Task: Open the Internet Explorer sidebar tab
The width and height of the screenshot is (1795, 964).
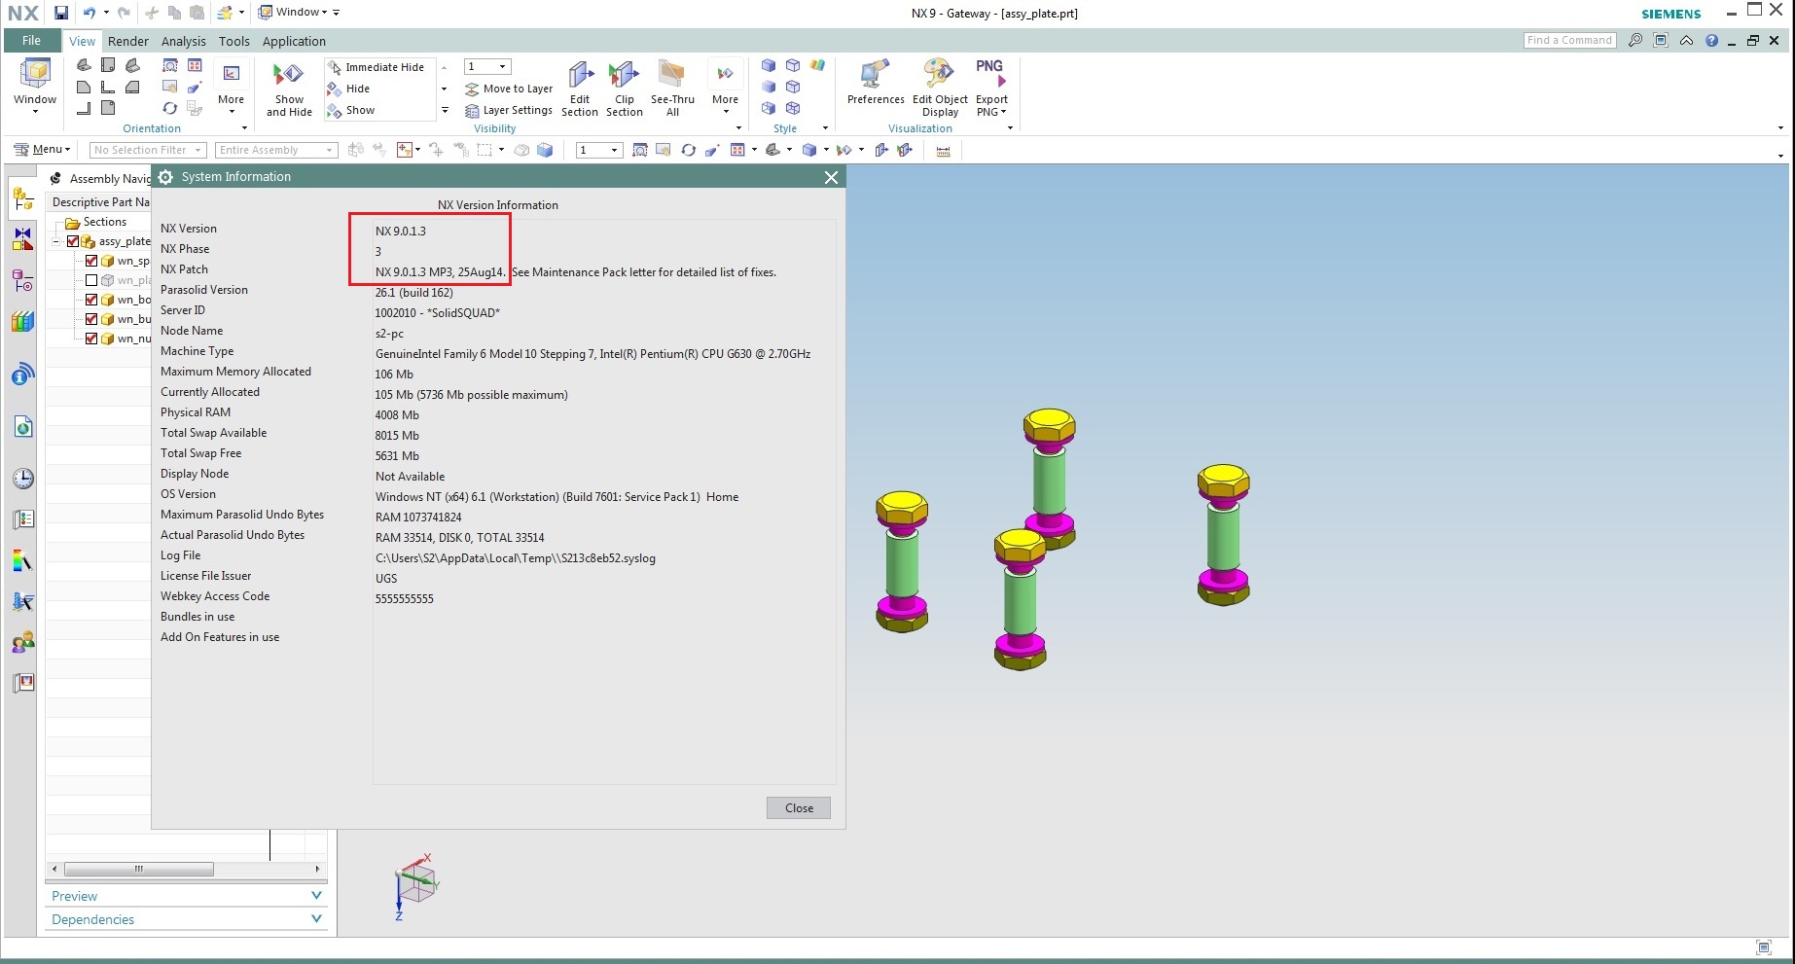Action: [23, 426]
